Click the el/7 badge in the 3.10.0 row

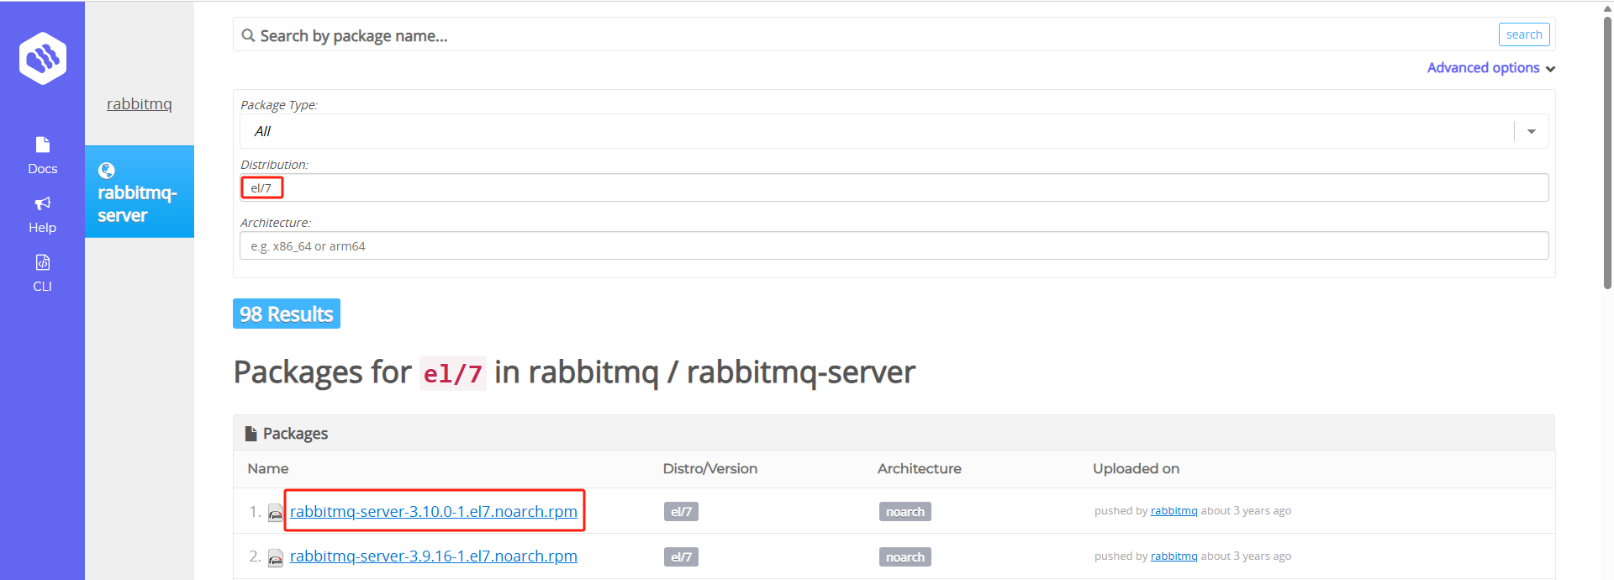pyautogui.click(x=681, y=512)
